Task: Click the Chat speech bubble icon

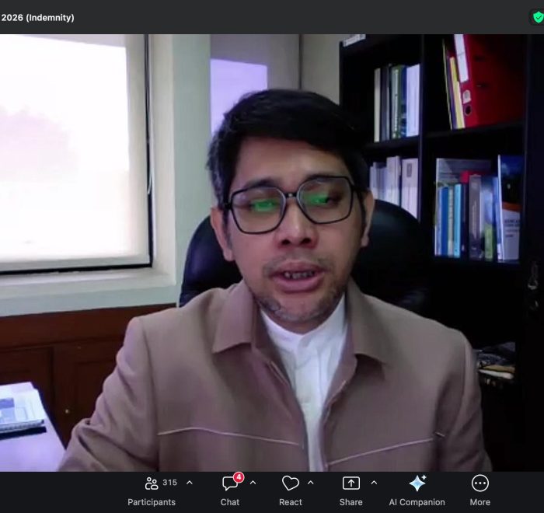Action: (x=229, y=483)
